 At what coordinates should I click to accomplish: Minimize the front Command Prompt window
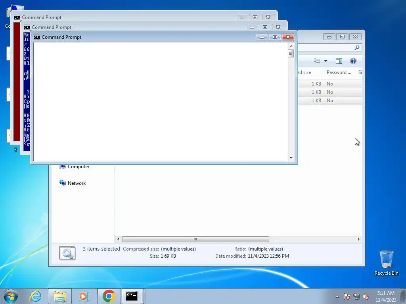[262, 37]
